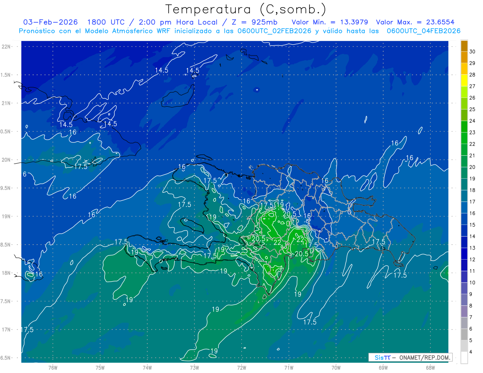Click the colorbar label "9"
The width and height of the screenshot is (483, 373).
[471, 294]
